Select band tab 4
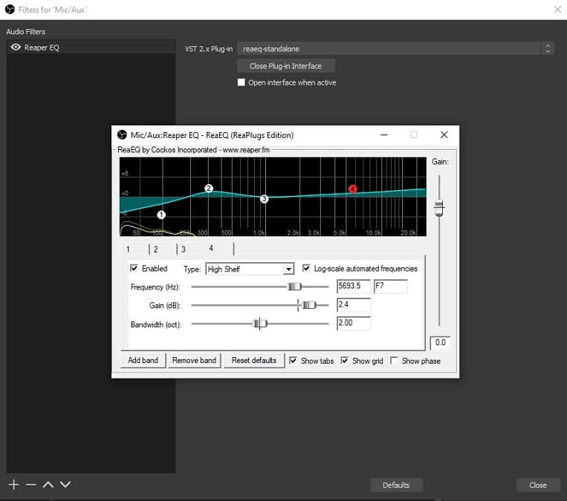 tap(219, 249)
